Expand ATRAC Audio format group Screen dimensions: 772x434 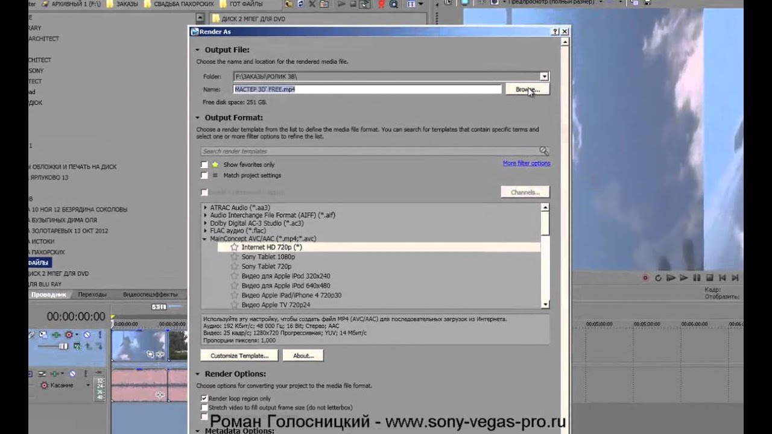pyautogui.click(x=206, y=207)
